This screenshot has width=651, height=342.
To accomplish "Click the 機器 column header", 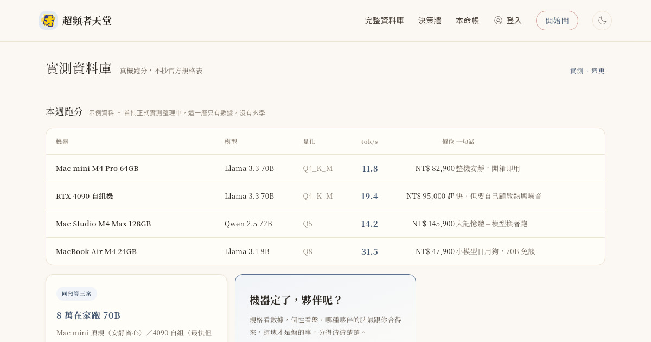I will tap(62, 142).
